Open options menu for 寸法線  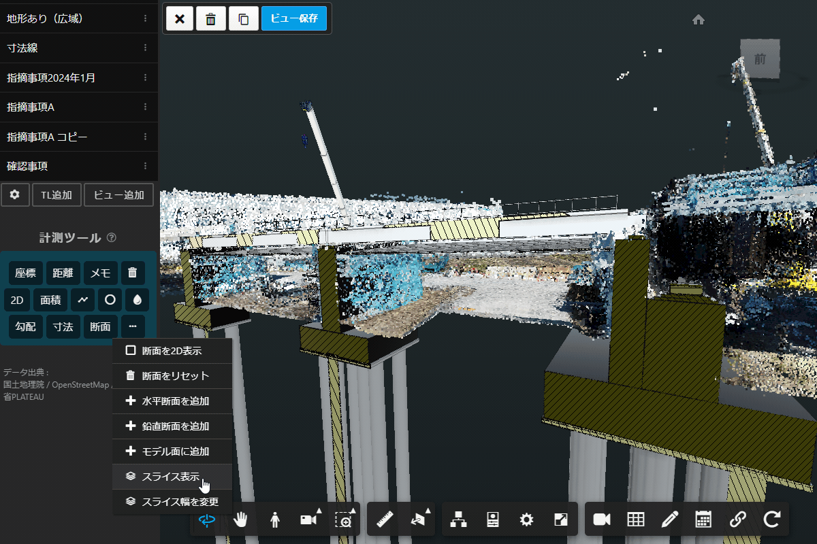pos(145,48)
